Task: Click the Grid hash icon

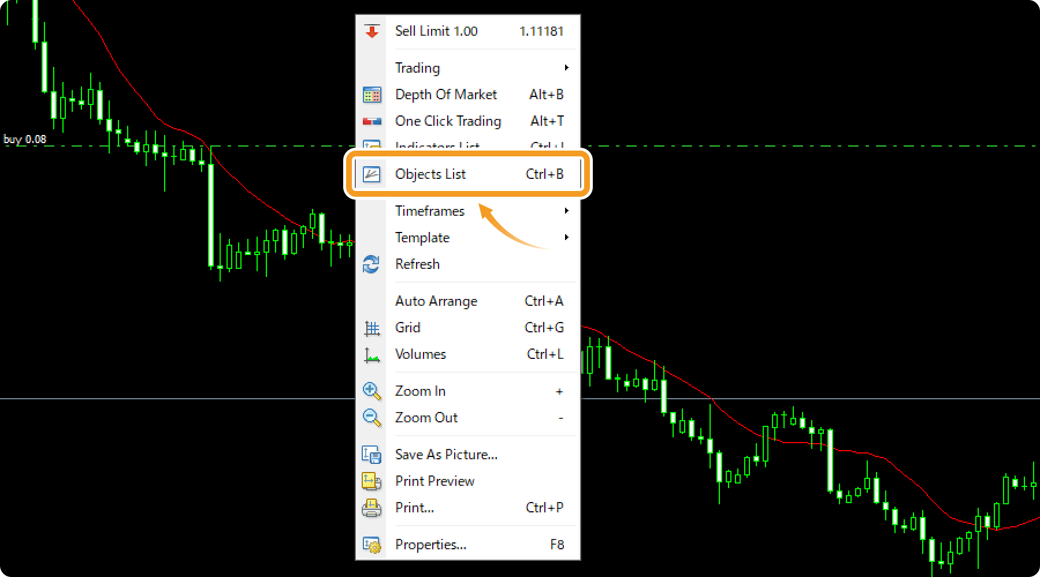Action: click(x=372, y=328)
